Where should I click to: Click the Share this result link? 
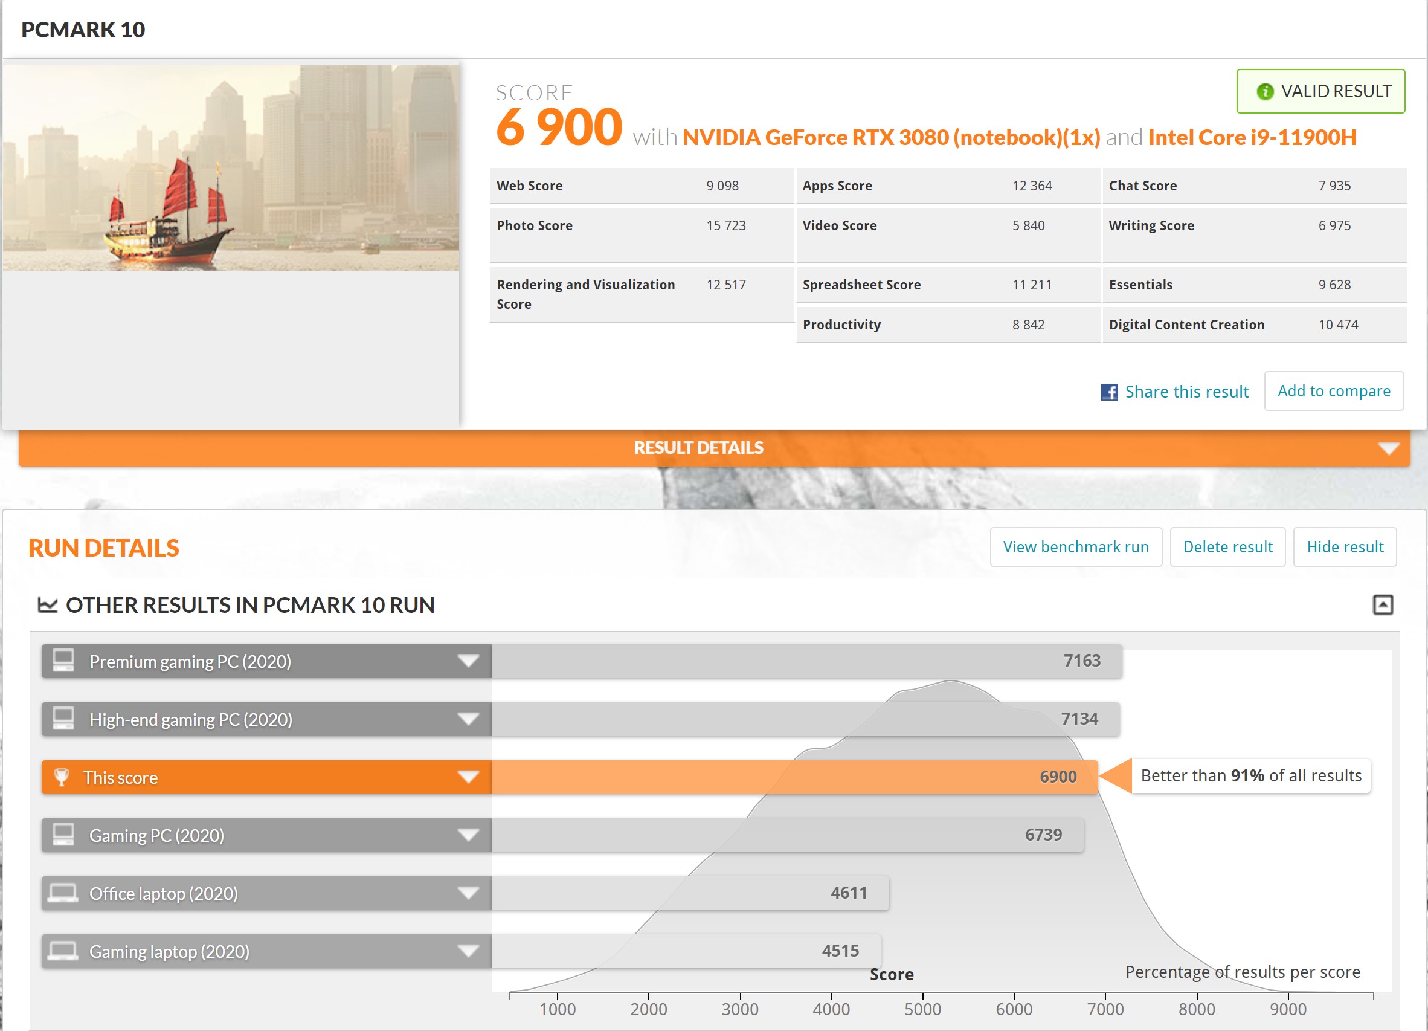click(1186, 392)
